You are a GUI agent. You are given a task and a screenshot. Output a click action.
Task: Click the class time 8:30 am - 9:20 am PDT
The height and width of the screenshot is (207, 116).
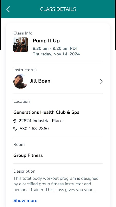pyautogui.click(x=55, y=48)
